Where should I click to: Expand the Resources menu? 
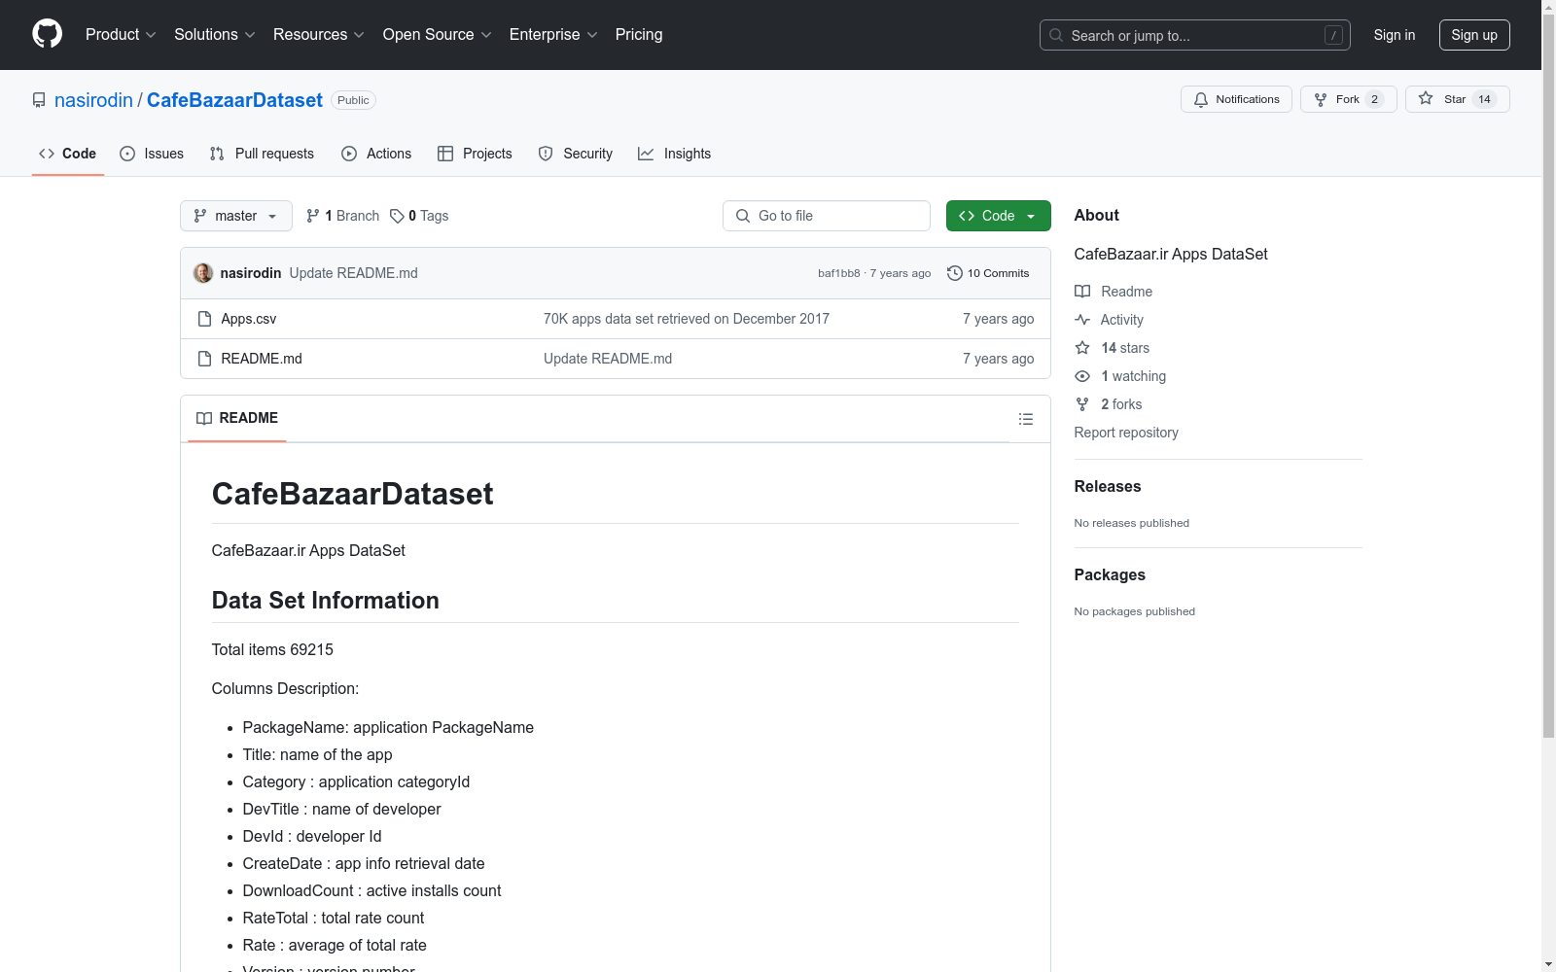[318, 34]
